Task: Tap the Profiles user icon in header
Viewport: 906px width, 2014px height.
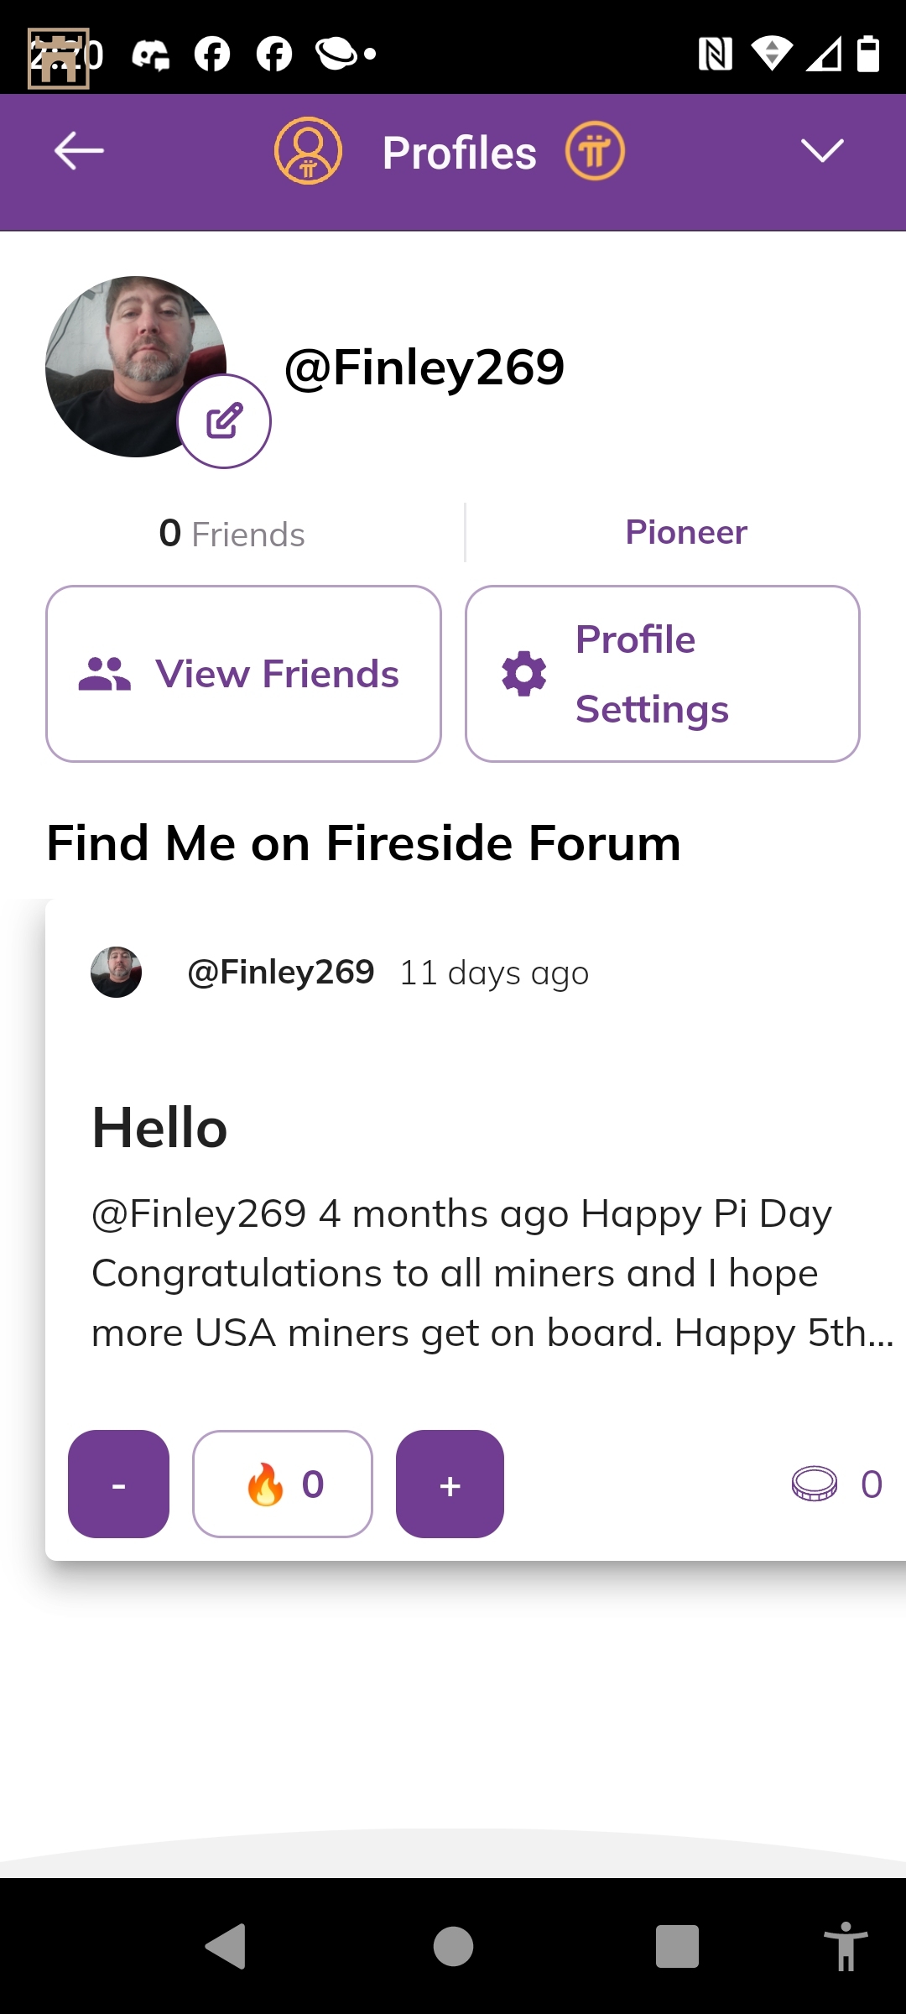Action: pos(308,151)
